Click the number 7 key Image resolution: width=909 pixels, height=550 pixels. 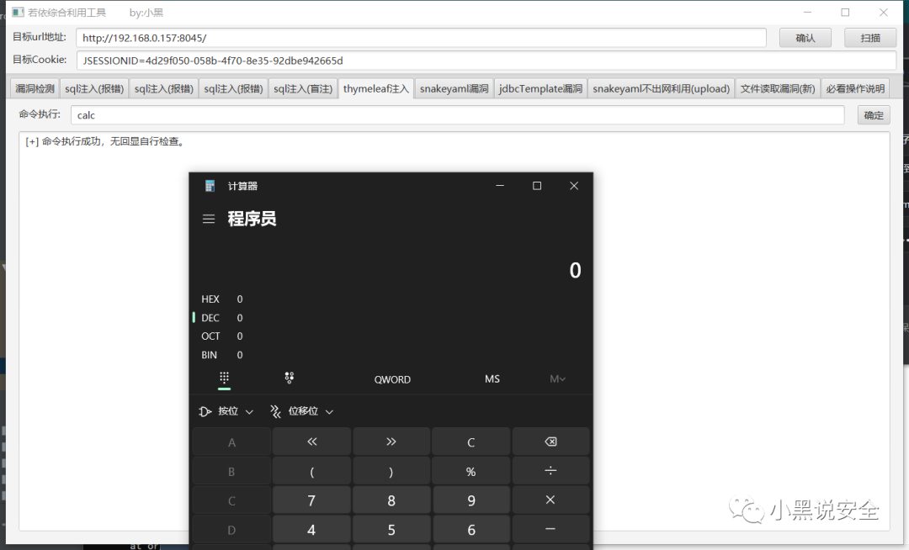[x=312, y=500]
